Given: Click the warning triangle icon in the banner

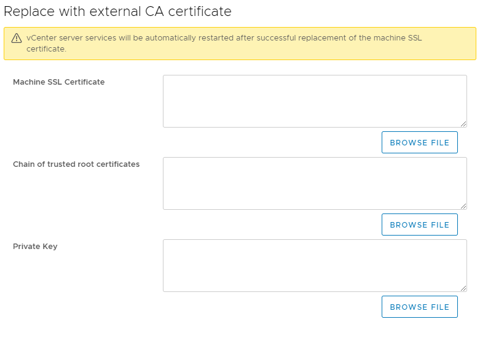Looking at the screenshot, I should [x=17, y=38].
